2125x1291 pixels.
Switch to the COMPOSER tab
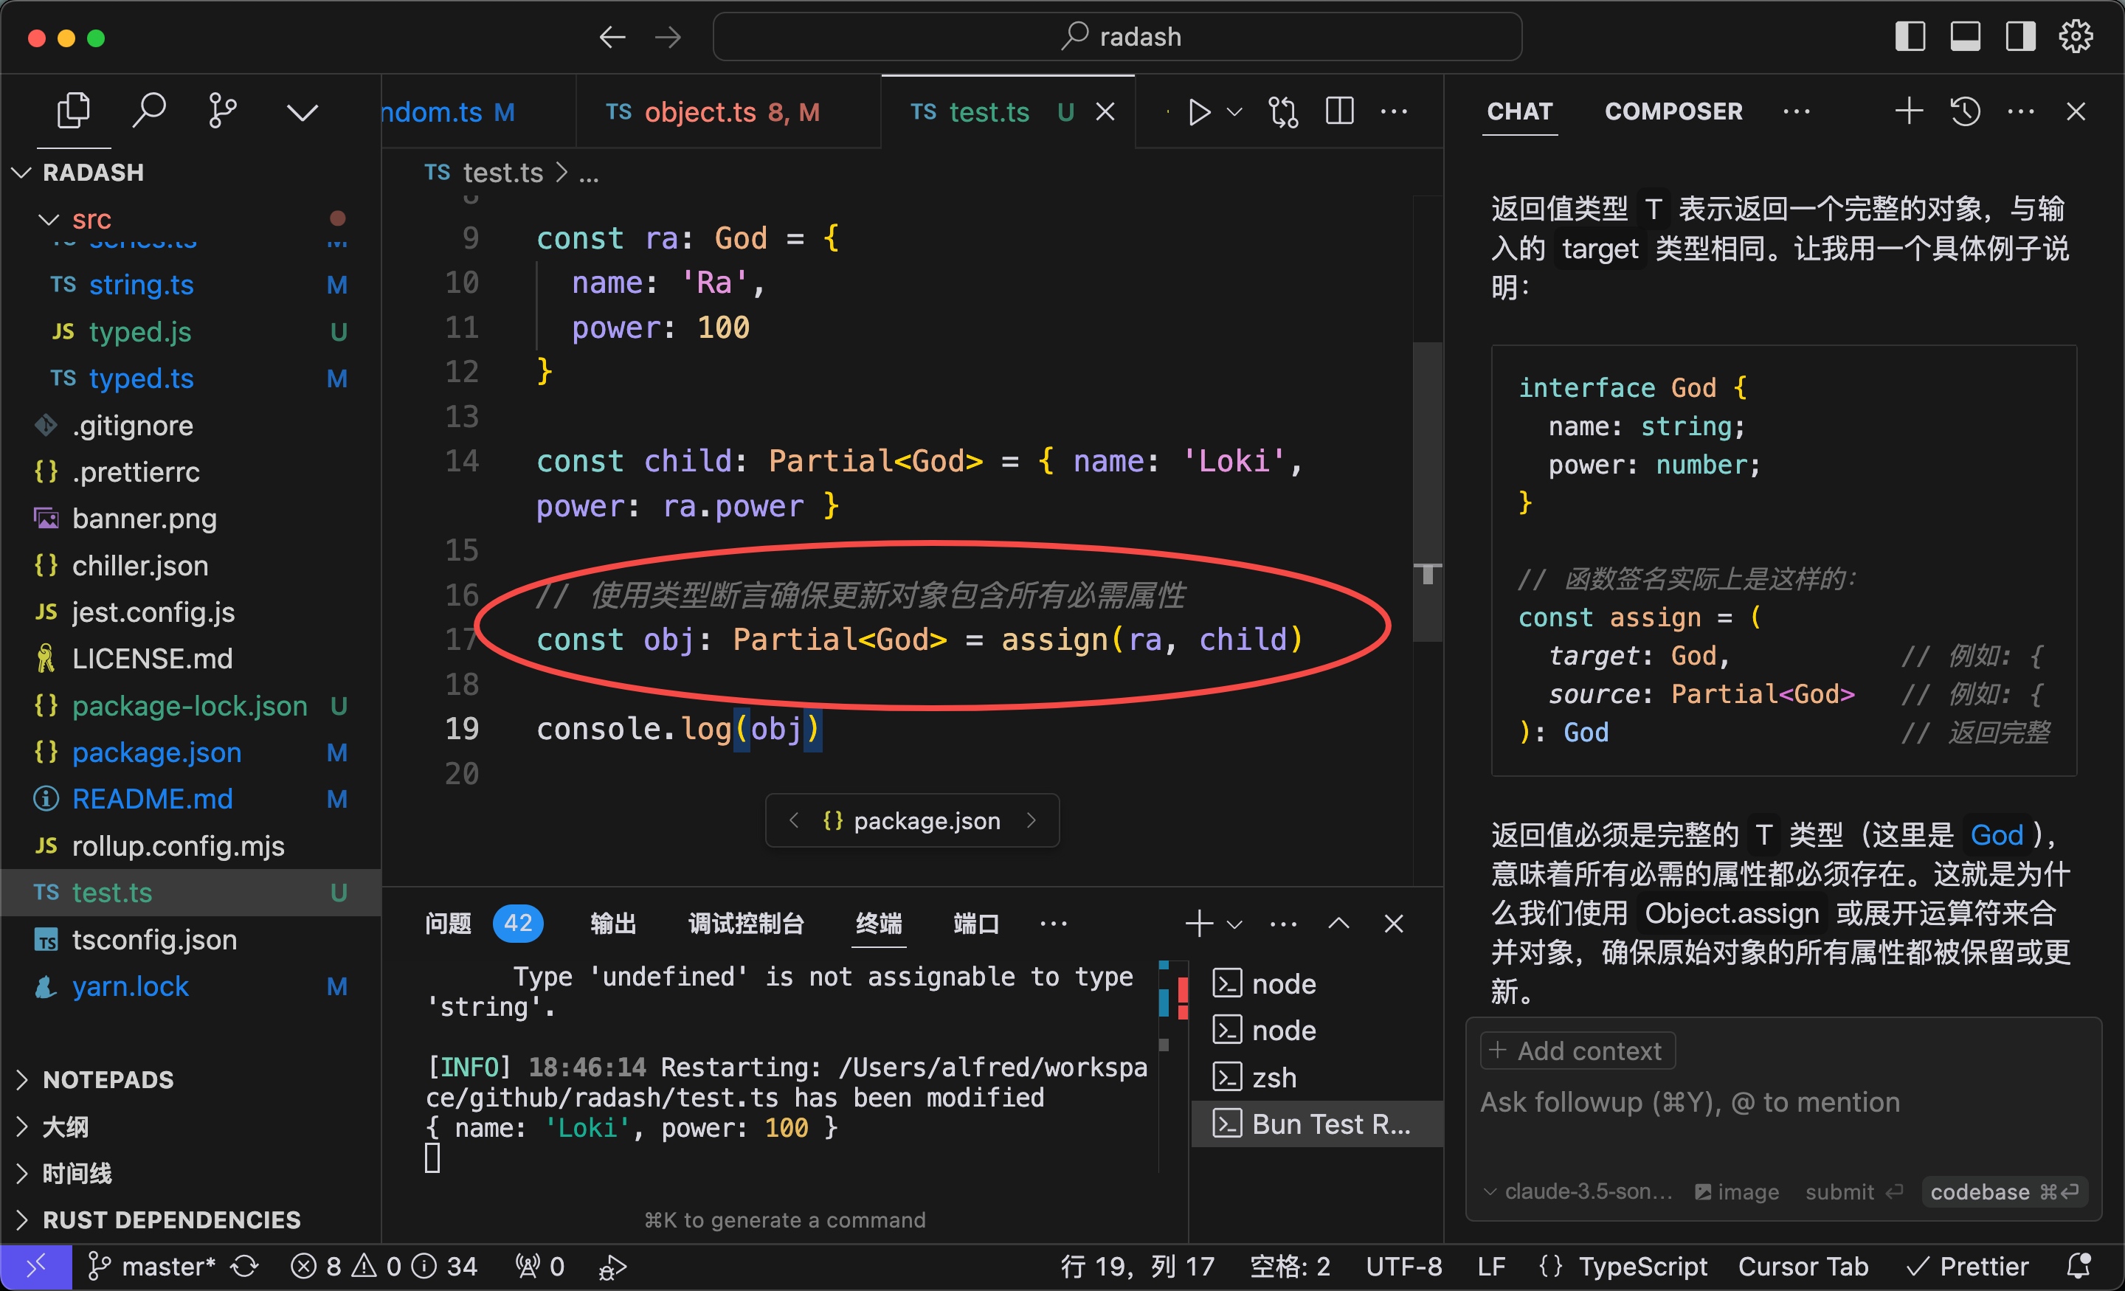pos(1673,111)
